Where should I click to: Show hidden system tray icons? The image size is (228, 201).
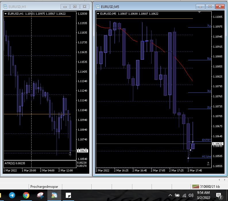(x=170, y=195)
